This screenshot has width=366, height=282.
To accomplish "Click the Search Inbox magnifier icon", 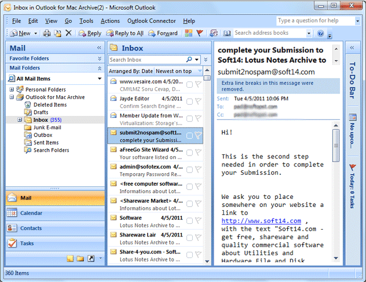I will coord(189,59).
